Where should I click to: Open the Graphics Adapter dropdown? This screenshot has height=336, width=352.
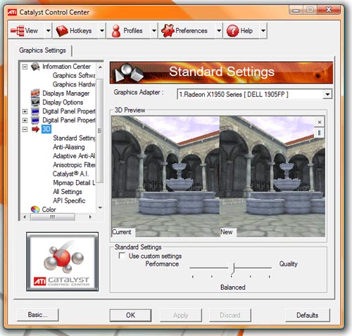(x=327, y=94)
